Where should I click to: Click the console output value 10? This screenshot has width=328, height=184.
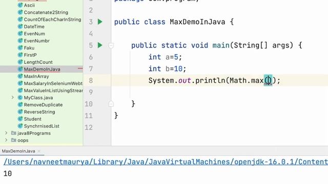[x=8, y=174]
